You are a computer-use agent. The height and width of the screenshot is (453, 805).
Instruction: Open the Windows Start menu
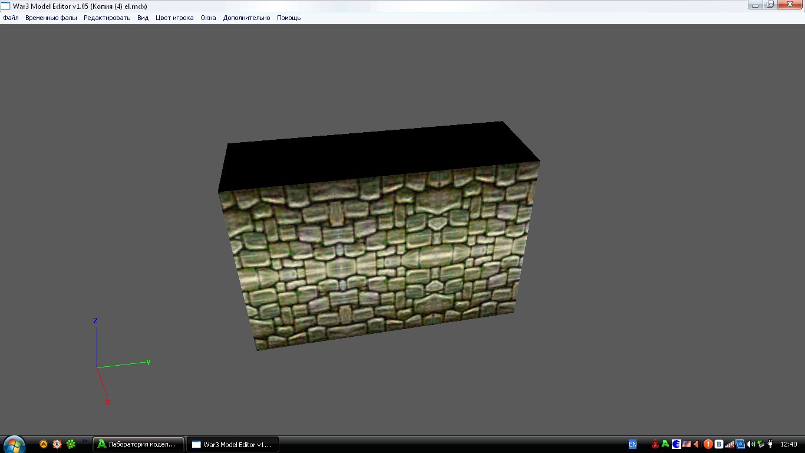14,444
